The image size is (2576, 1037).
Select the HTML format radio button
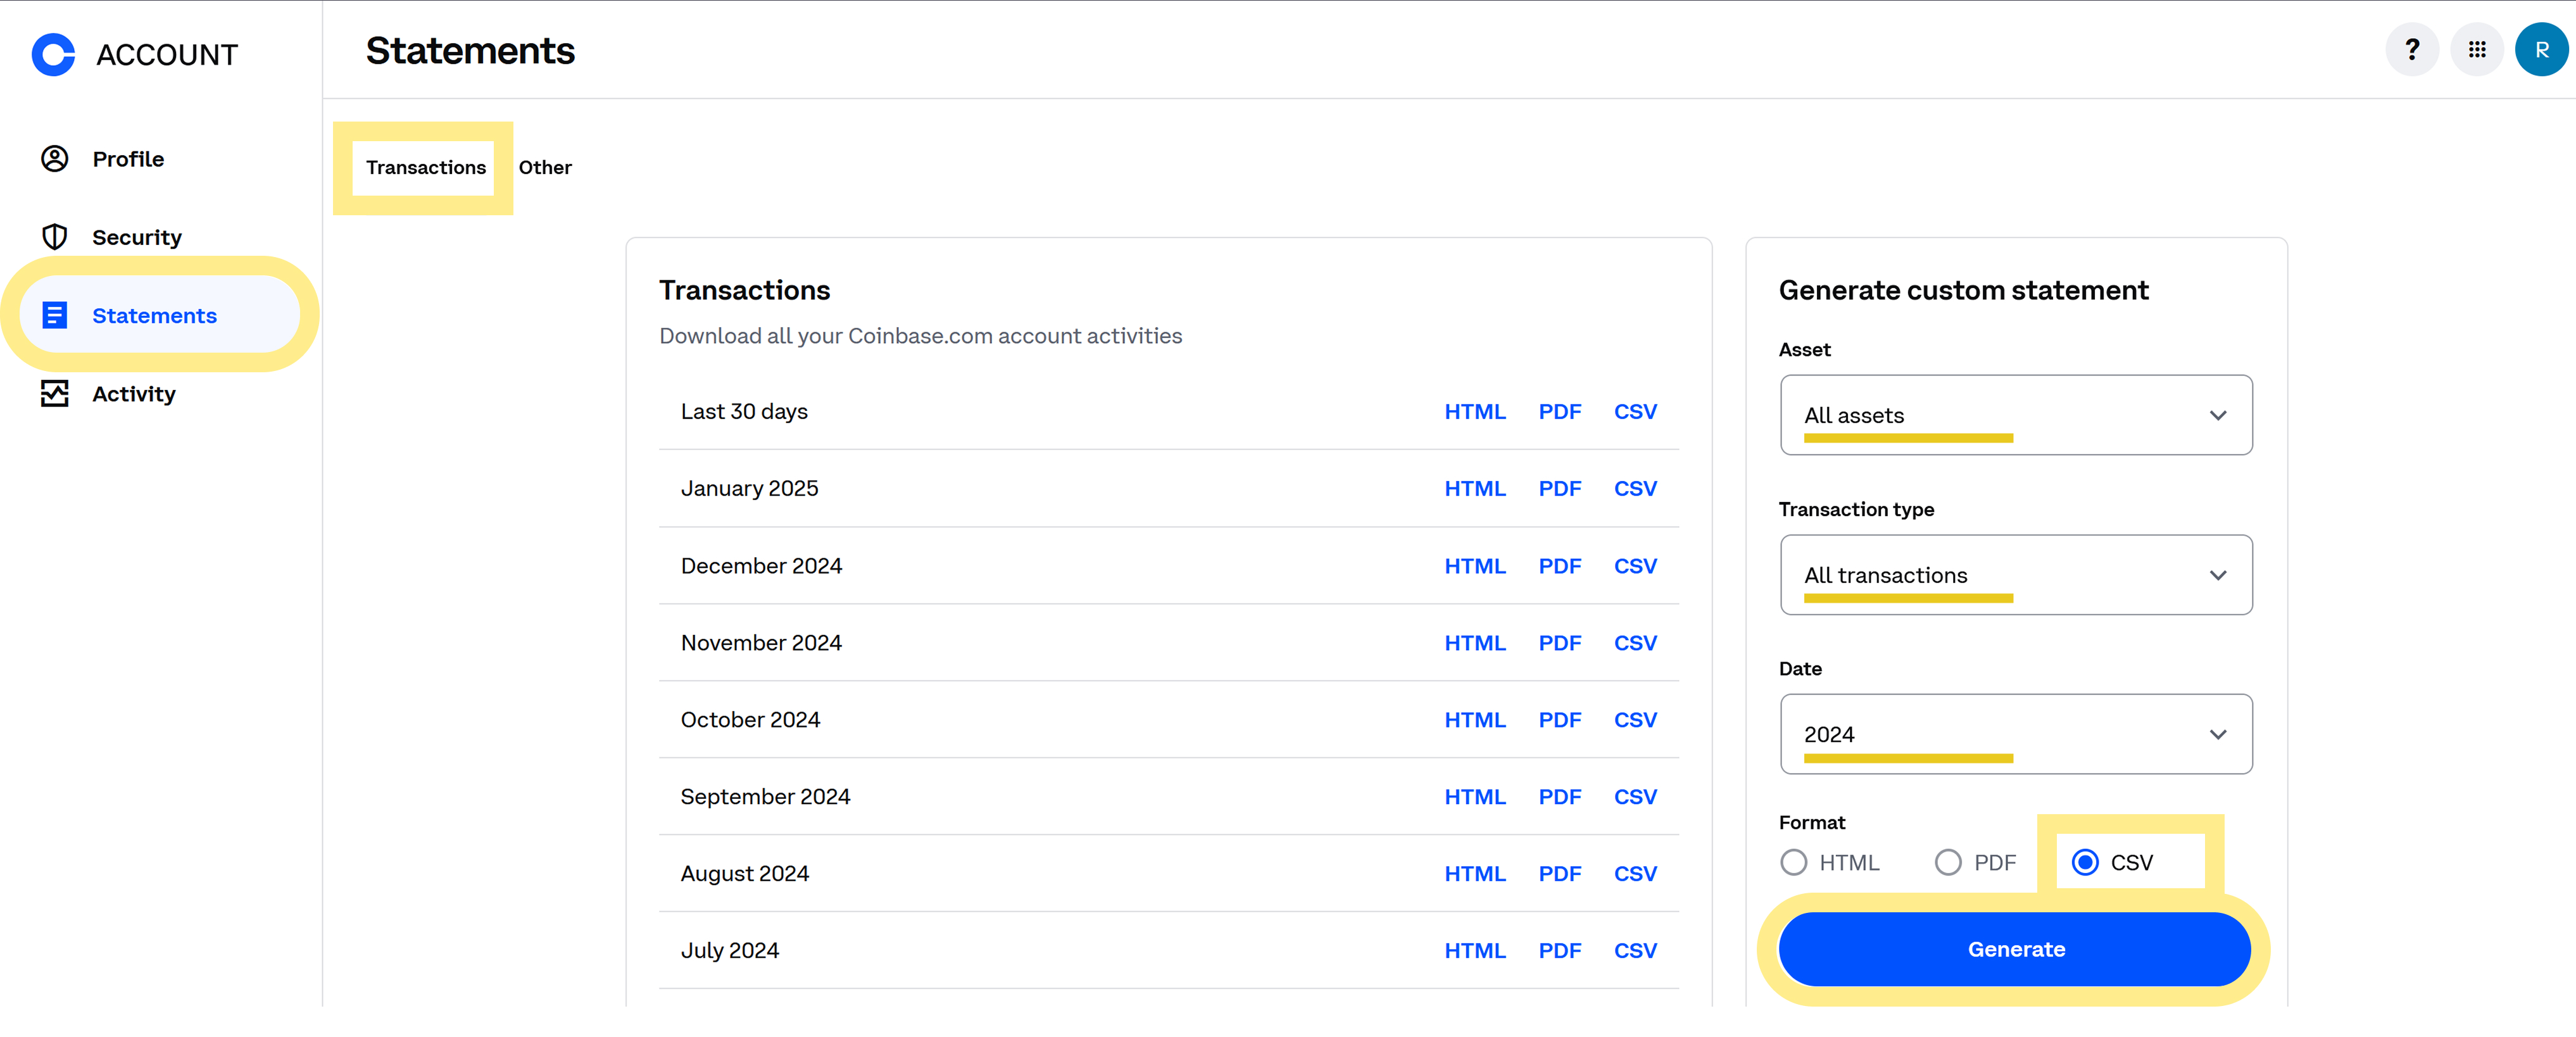coord(1793,862)
